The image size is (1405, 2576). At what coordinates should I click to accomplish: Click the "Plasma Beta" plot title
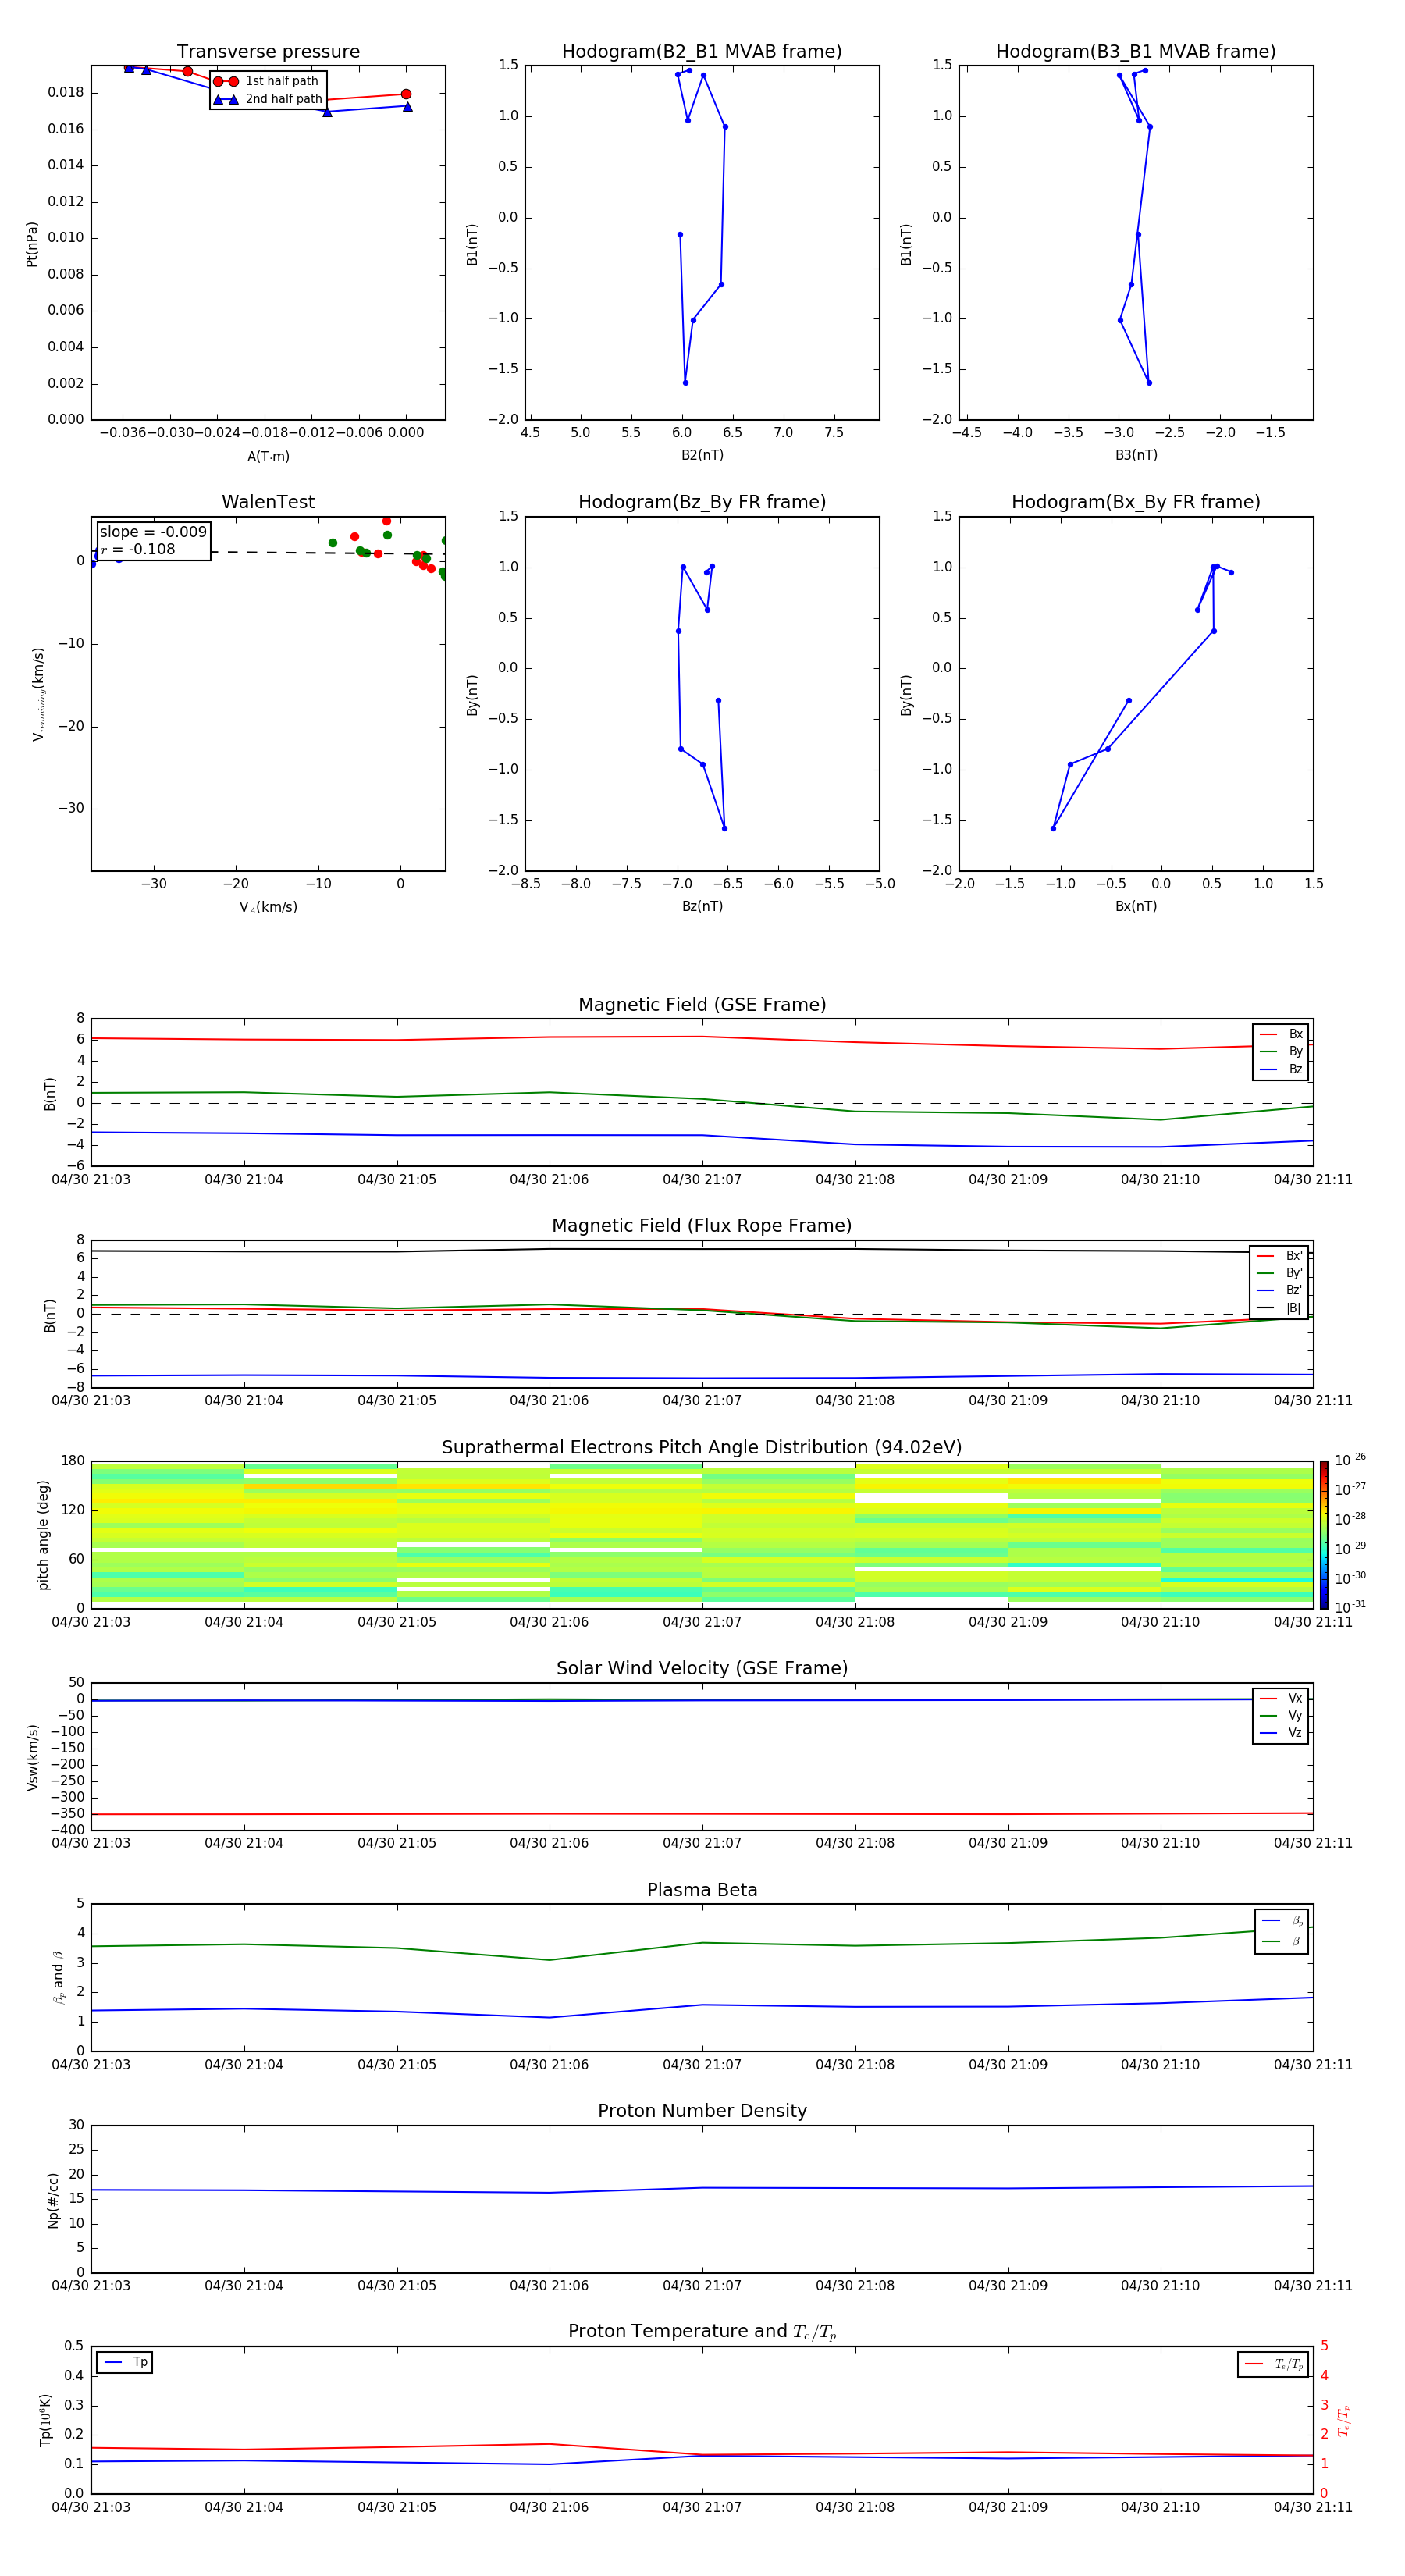pyautogui.click(x=702, y=1890)
